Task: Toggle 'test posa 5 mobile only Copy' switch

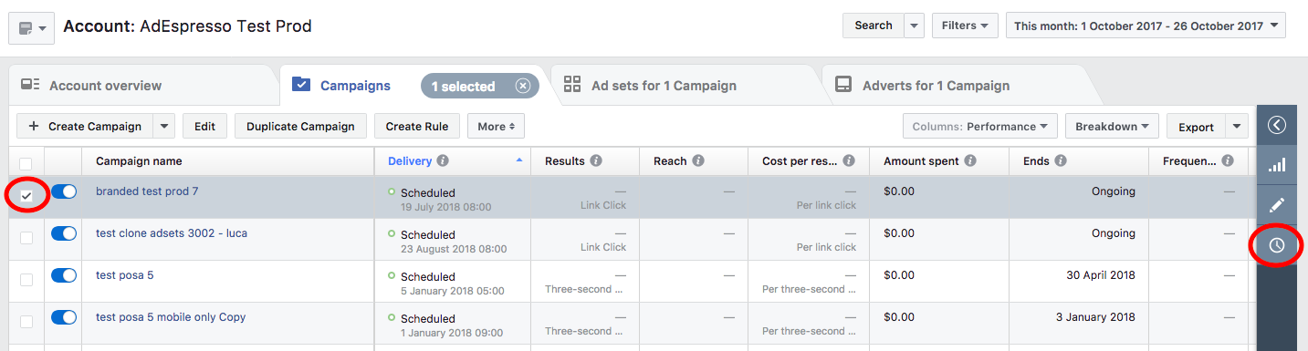Action: click(x=64, y=317)
